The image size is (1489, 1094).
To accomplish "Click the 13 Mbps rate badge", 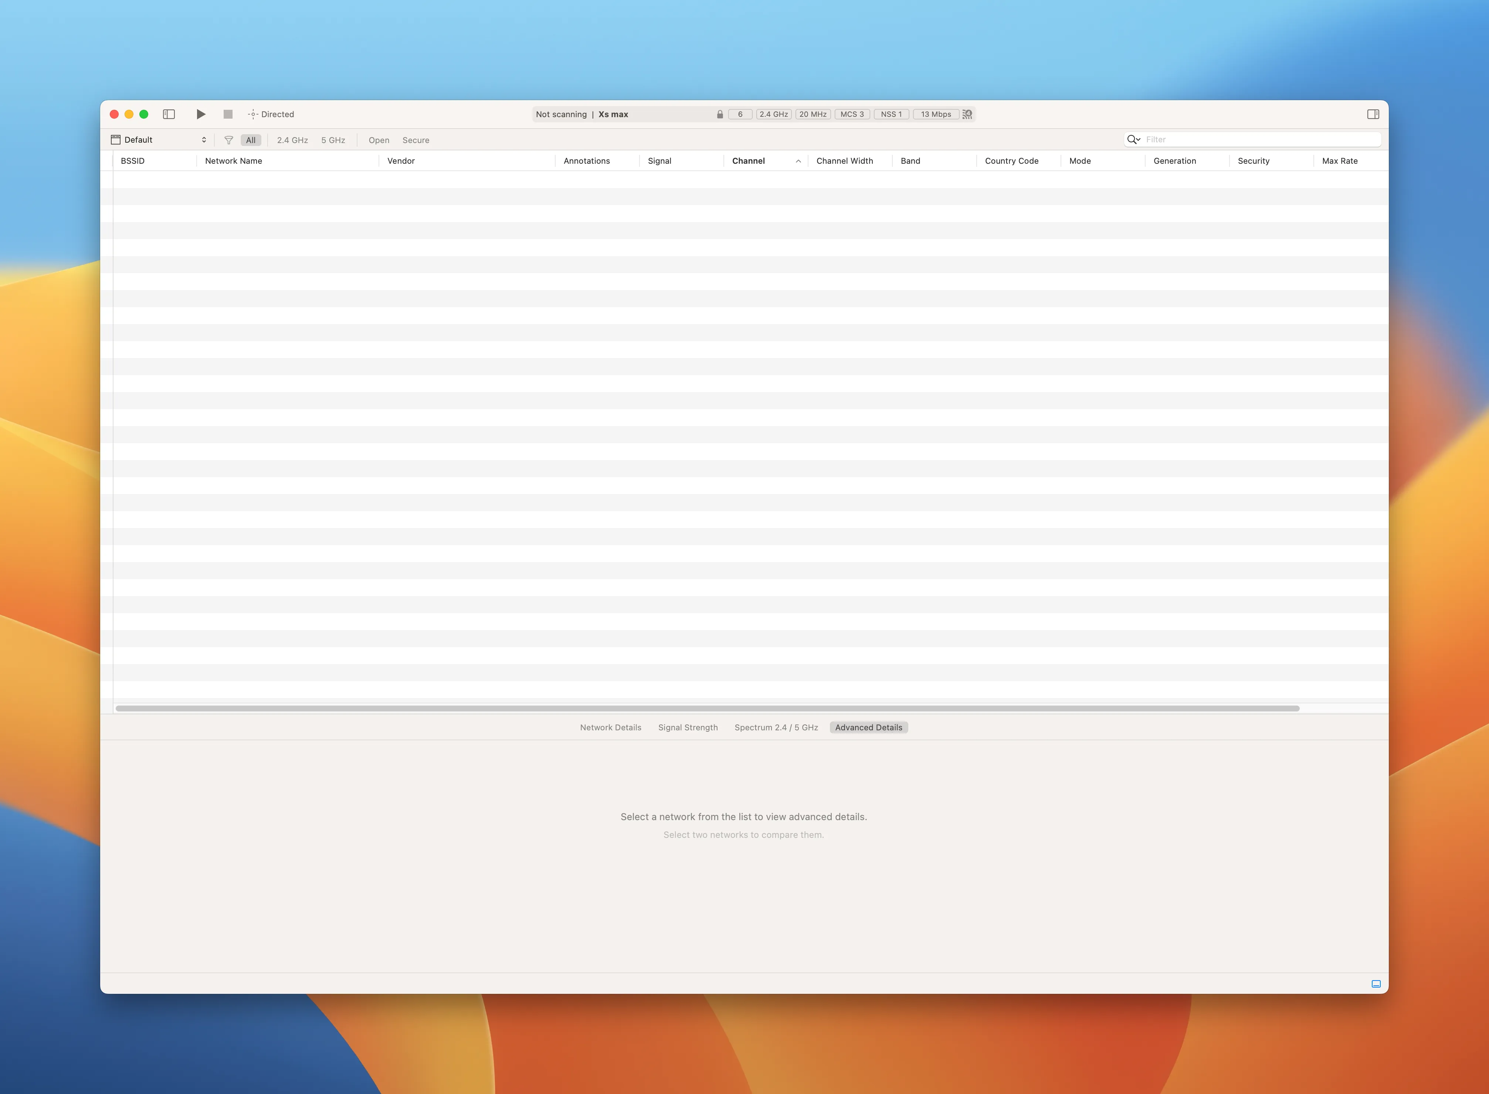I will pyautogui.click(x=936, y=114).
